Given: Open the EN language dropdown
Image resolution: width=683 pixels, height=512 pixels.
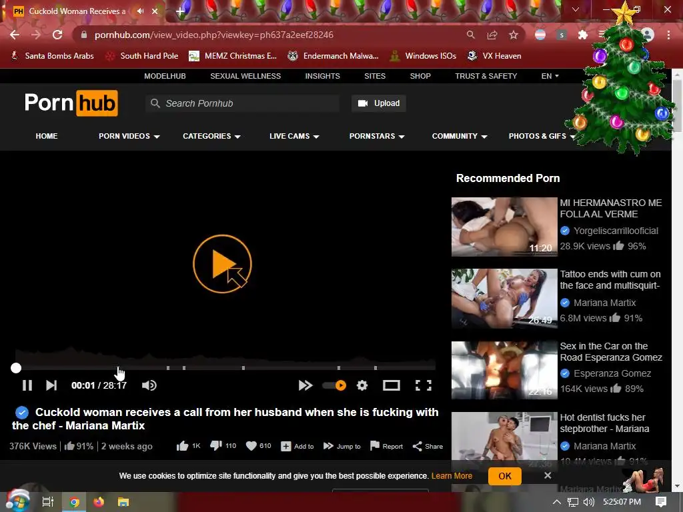Looking at the screenshot, I should coord(550,76).
